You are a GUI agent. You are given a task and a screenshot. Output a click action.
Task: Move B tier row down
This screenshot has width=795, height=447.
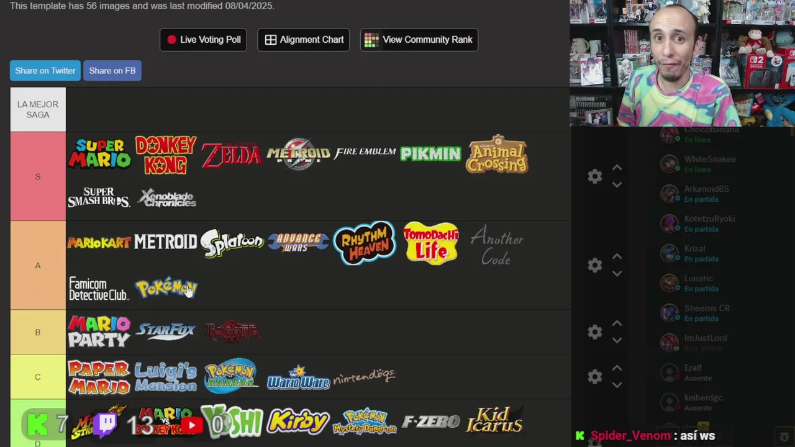click(x=617, y=340)
